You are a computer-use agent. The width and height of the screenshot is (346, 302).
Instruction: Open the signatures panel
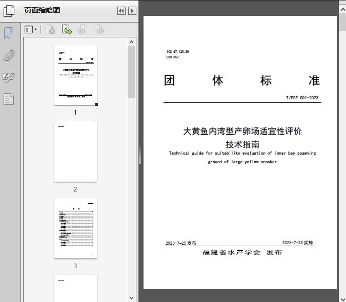coord(9,77)
